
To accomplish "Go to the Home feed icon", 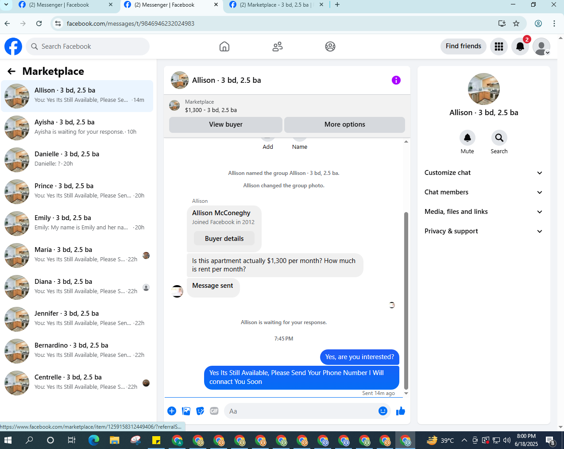I will point(224,46).
